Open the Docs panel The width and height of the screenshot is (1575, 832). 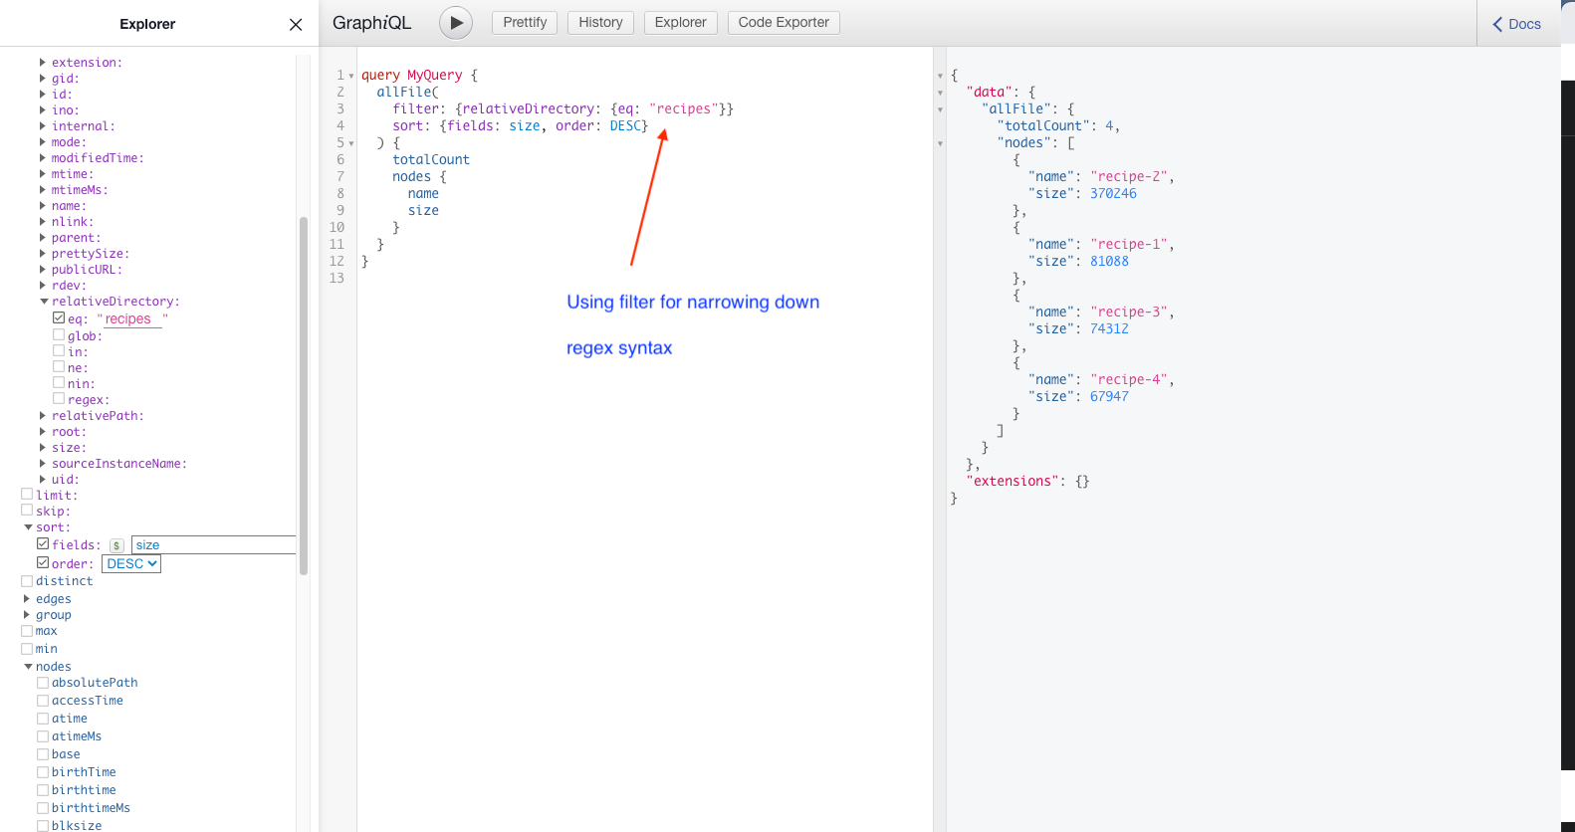point(1516,24)
